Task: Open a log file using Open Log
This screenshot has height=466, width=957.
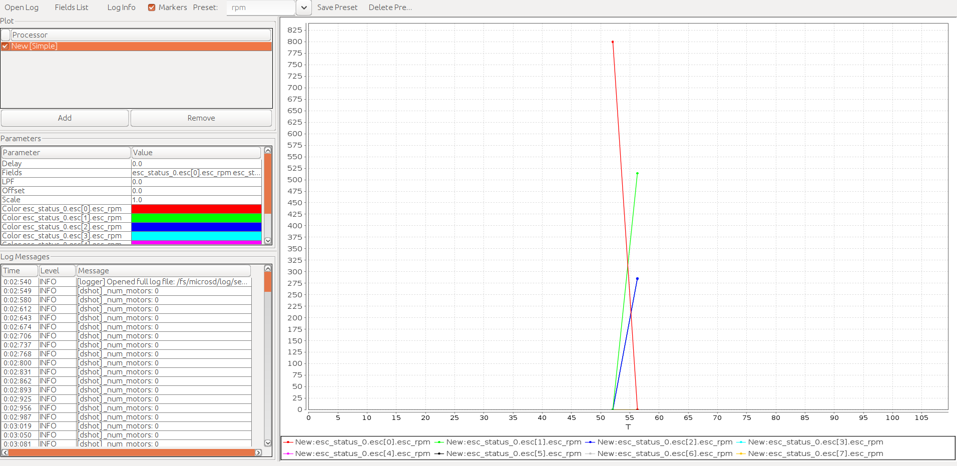Action: [22, 7]
